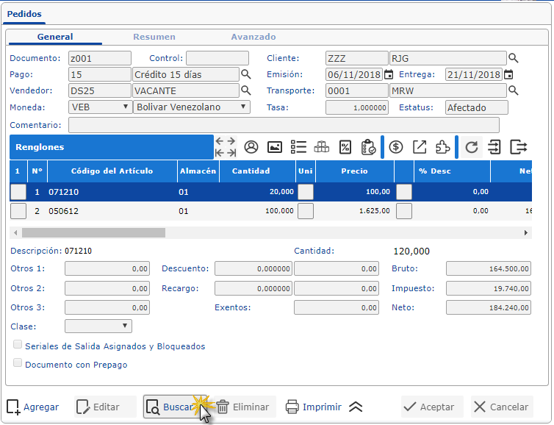Switch to the Avanzado tab
This screenshot has height=425, width=554.
click(253, 37)
